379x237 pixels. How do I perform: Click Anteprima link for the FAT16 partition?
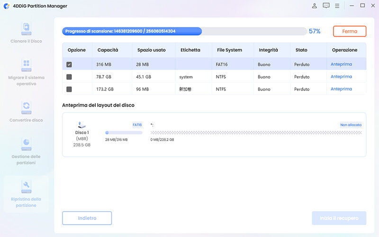point(341,64)
